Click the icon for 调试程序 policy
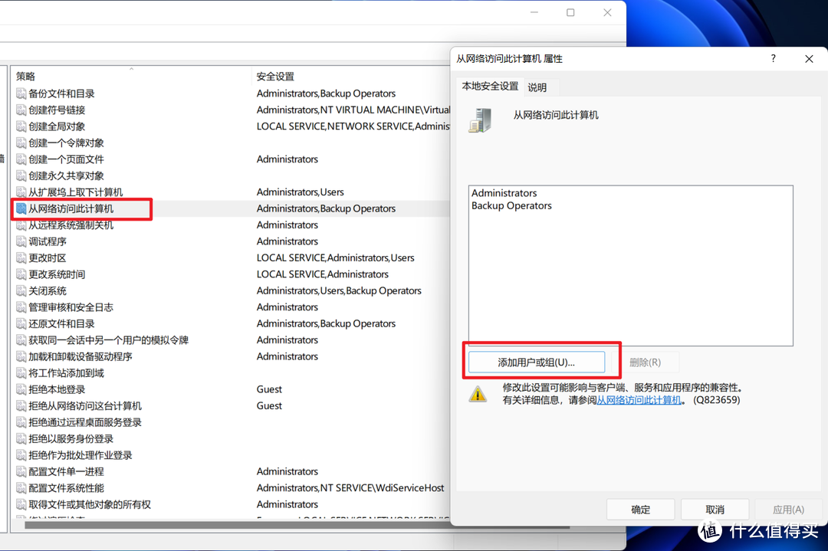Viewport: 828px width, 551px height. coord(21,241)
